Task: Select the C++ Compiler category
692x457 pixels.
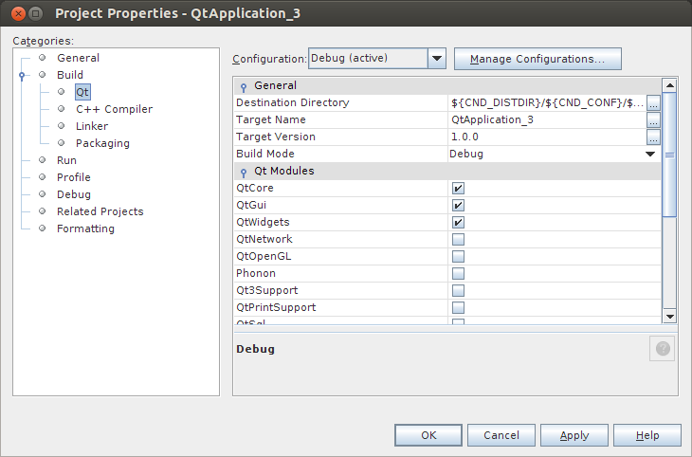Action: (114, 109)
